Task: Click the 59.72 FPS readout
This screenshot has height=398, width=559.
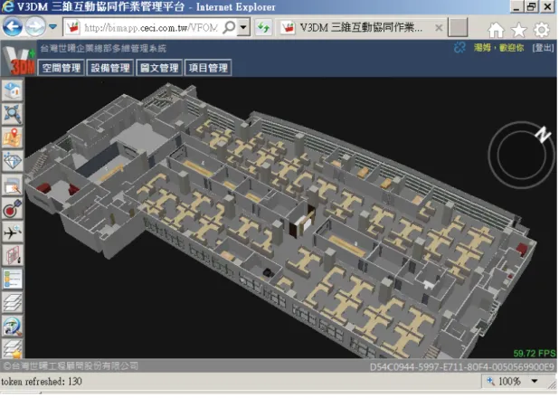Action: coord(534,354)
